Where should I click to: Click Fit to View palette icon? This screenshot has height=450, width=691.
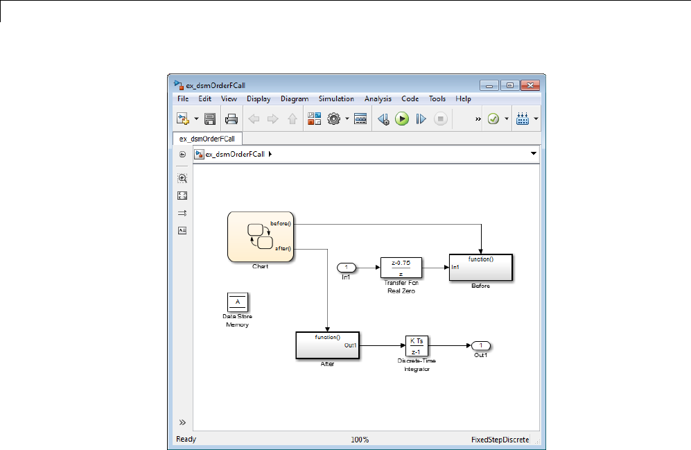click(183, 196)
